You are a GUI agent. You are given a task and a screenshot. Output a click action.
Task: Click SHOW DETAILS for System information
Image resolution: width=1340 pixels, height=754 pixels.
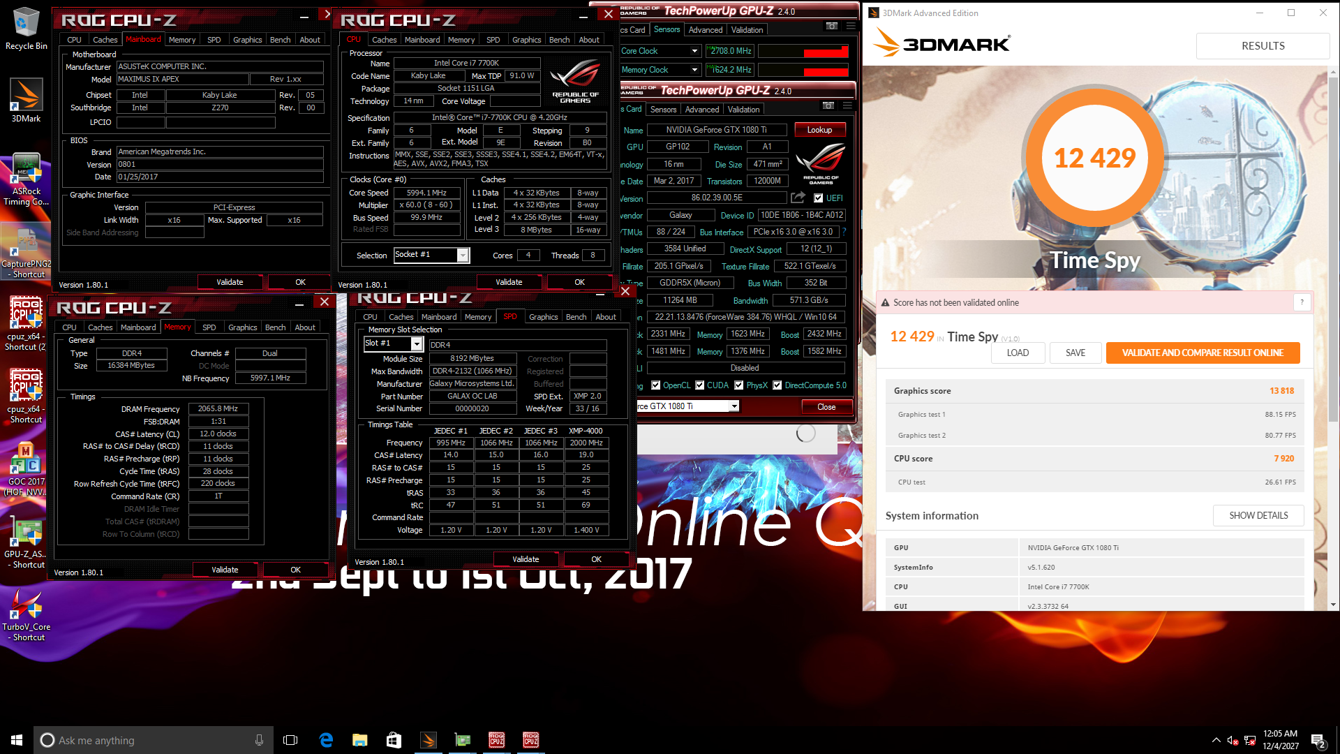click(1258, 516)
